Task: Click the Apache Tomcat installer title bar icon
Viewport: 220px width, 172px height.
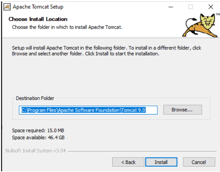Action: click(6, 7)
